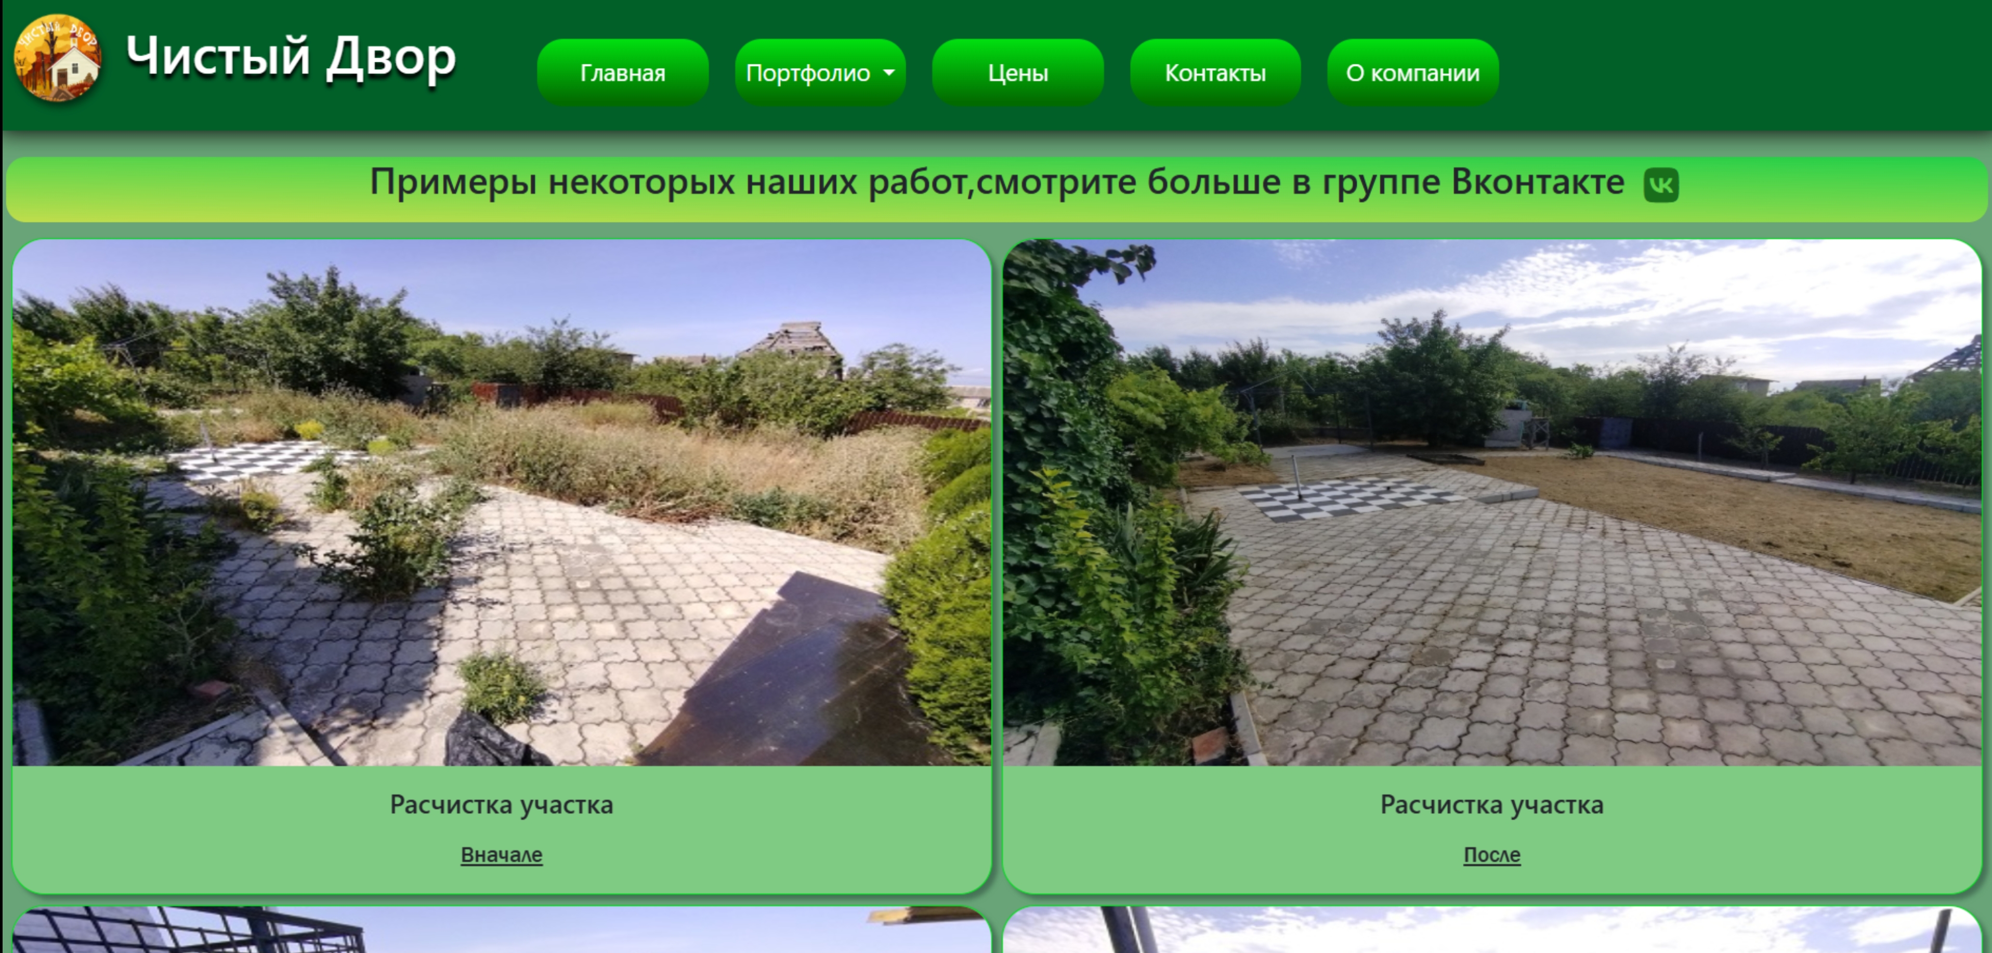Click the Вначале link under first photo
This screenshot has width=1992, height=953.
pos(501,855)
